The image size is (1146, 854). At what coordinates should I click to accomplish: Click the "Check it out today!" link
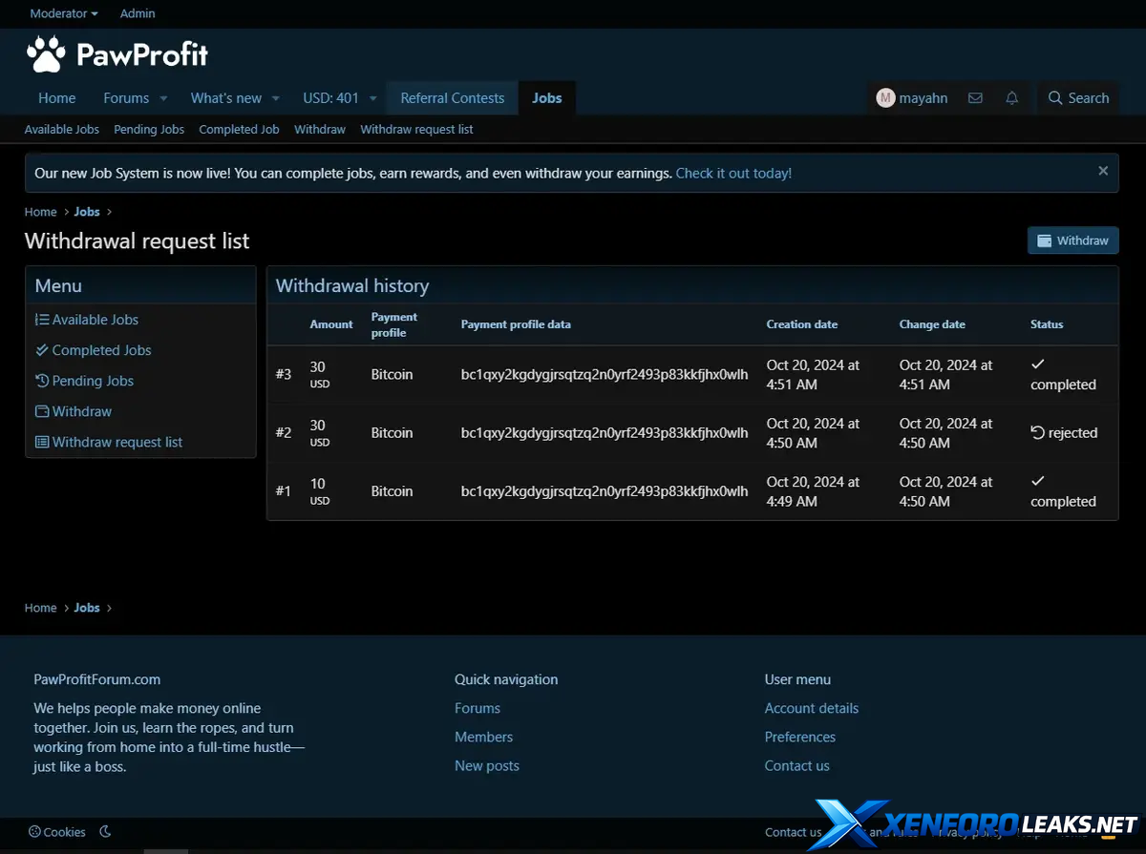point(733,173)
